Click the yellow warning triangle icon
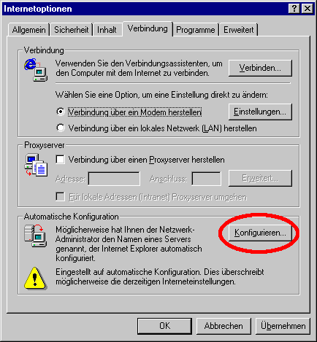 [x=35, y=279]
